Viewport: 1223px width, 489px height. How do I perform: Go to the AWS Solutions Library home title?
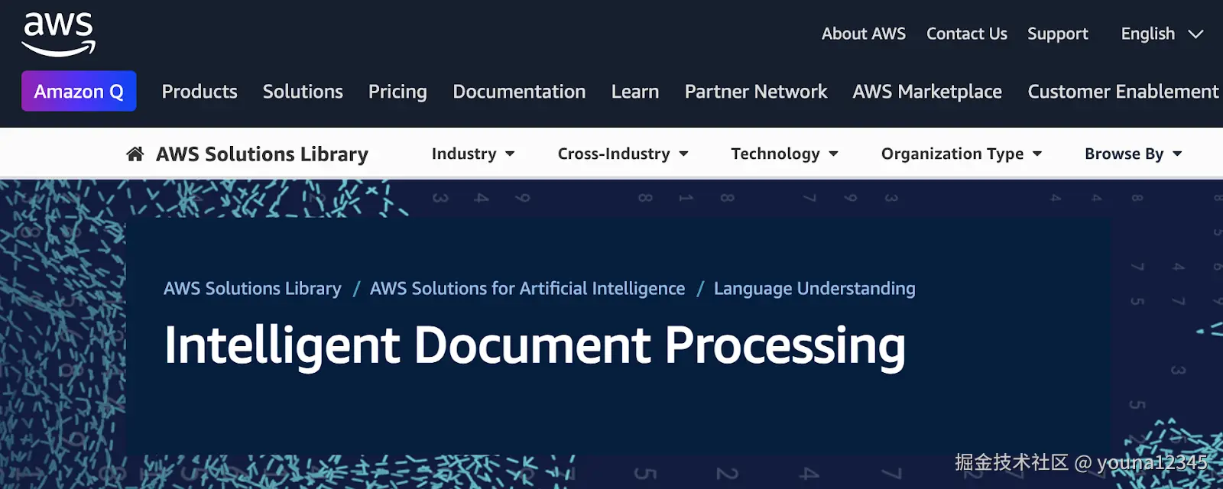(x=262, y=154)
